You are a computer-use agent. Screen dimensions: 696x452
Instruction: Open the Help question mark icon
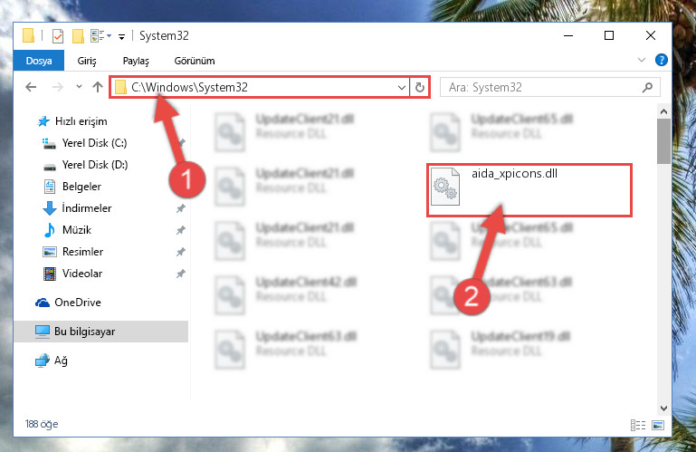click(x=662, y=60)
